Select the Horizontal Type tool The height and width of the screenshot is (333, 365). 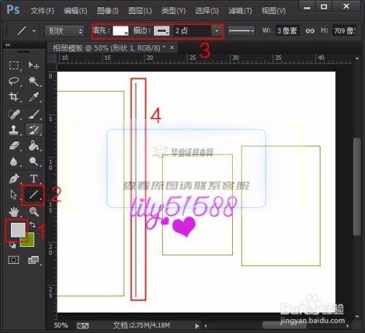point(34,179)
